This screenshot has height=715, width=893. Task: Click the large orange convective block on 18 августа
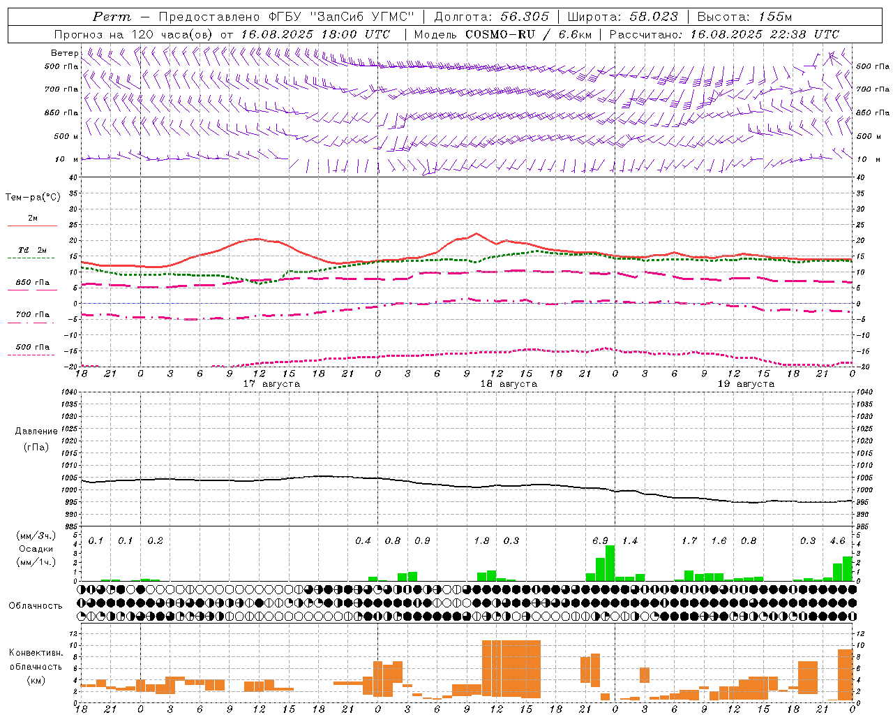pyautogui.click(x=511, y=669)
